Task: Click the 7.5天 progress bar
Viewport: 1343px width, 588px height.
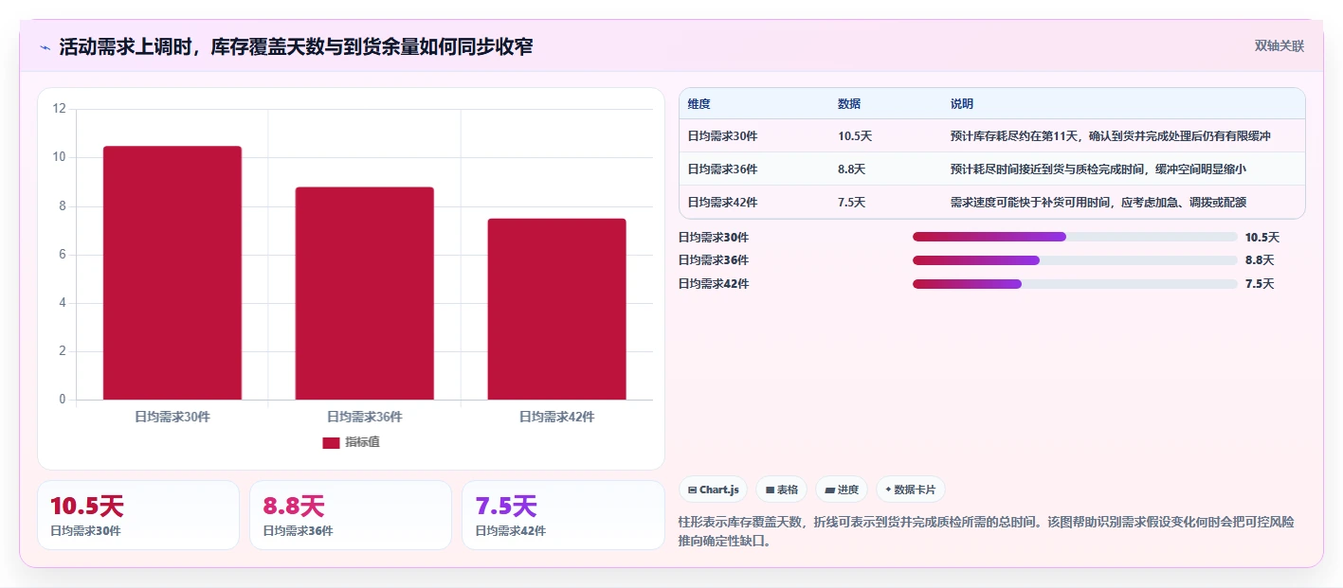Action: 1075,284
